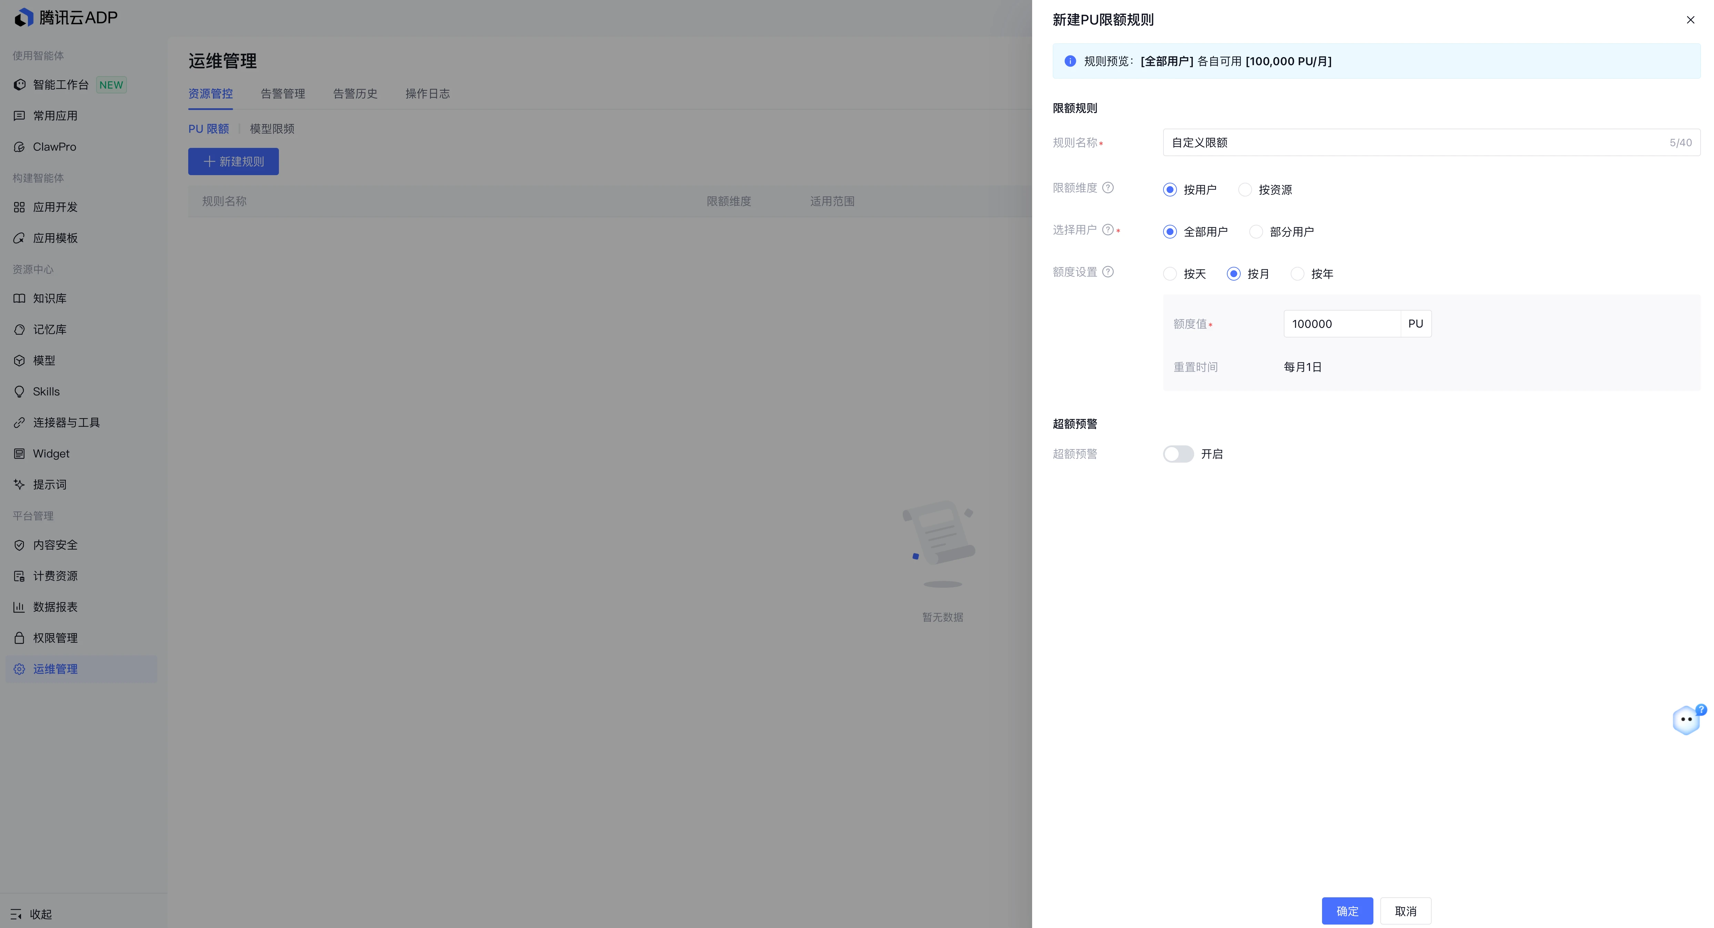Switch to the 模型限频 sub-tab
1714x928 pixels.
pyautogui.click(x=272, y=129)
